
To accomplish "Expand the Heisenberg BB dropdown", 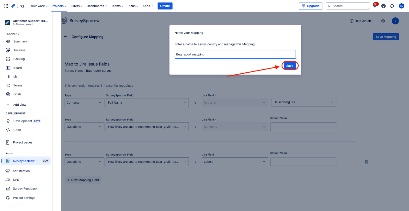I will (303, 102).
